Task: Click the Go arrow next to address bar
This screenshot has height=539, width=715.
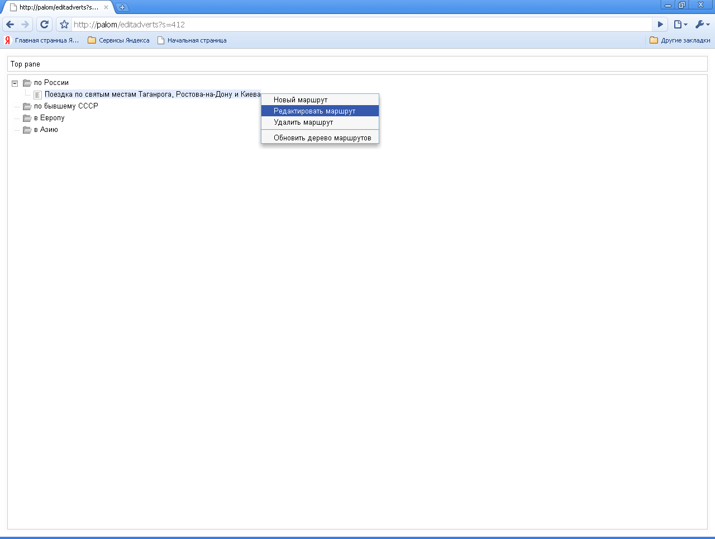Action: [x=660, y=25]
